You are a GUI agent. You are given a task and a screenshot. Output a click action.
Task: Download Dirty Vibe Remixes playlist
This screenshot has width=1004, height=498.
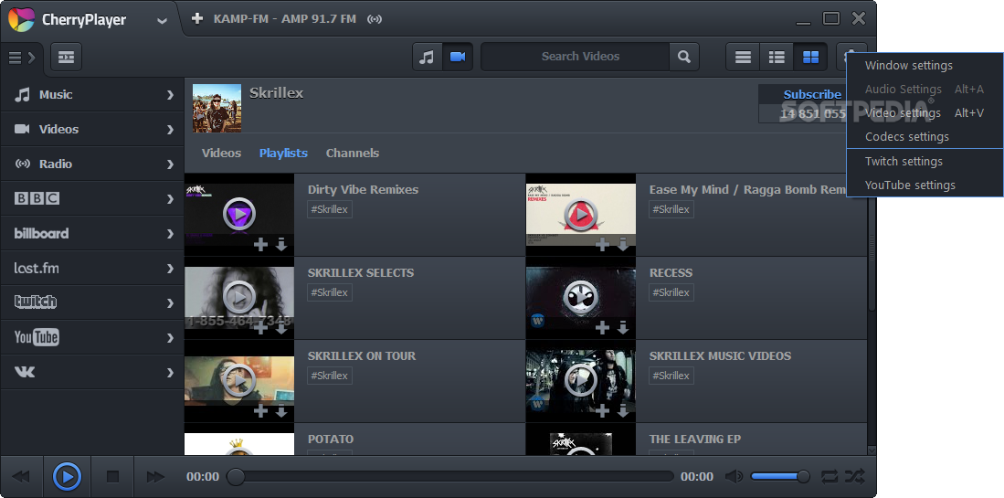pos(281,245)
